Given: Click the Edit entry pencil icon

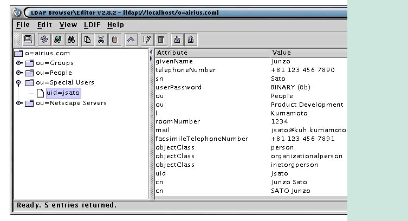Looking at the screenshot, I should coord(147,40).
